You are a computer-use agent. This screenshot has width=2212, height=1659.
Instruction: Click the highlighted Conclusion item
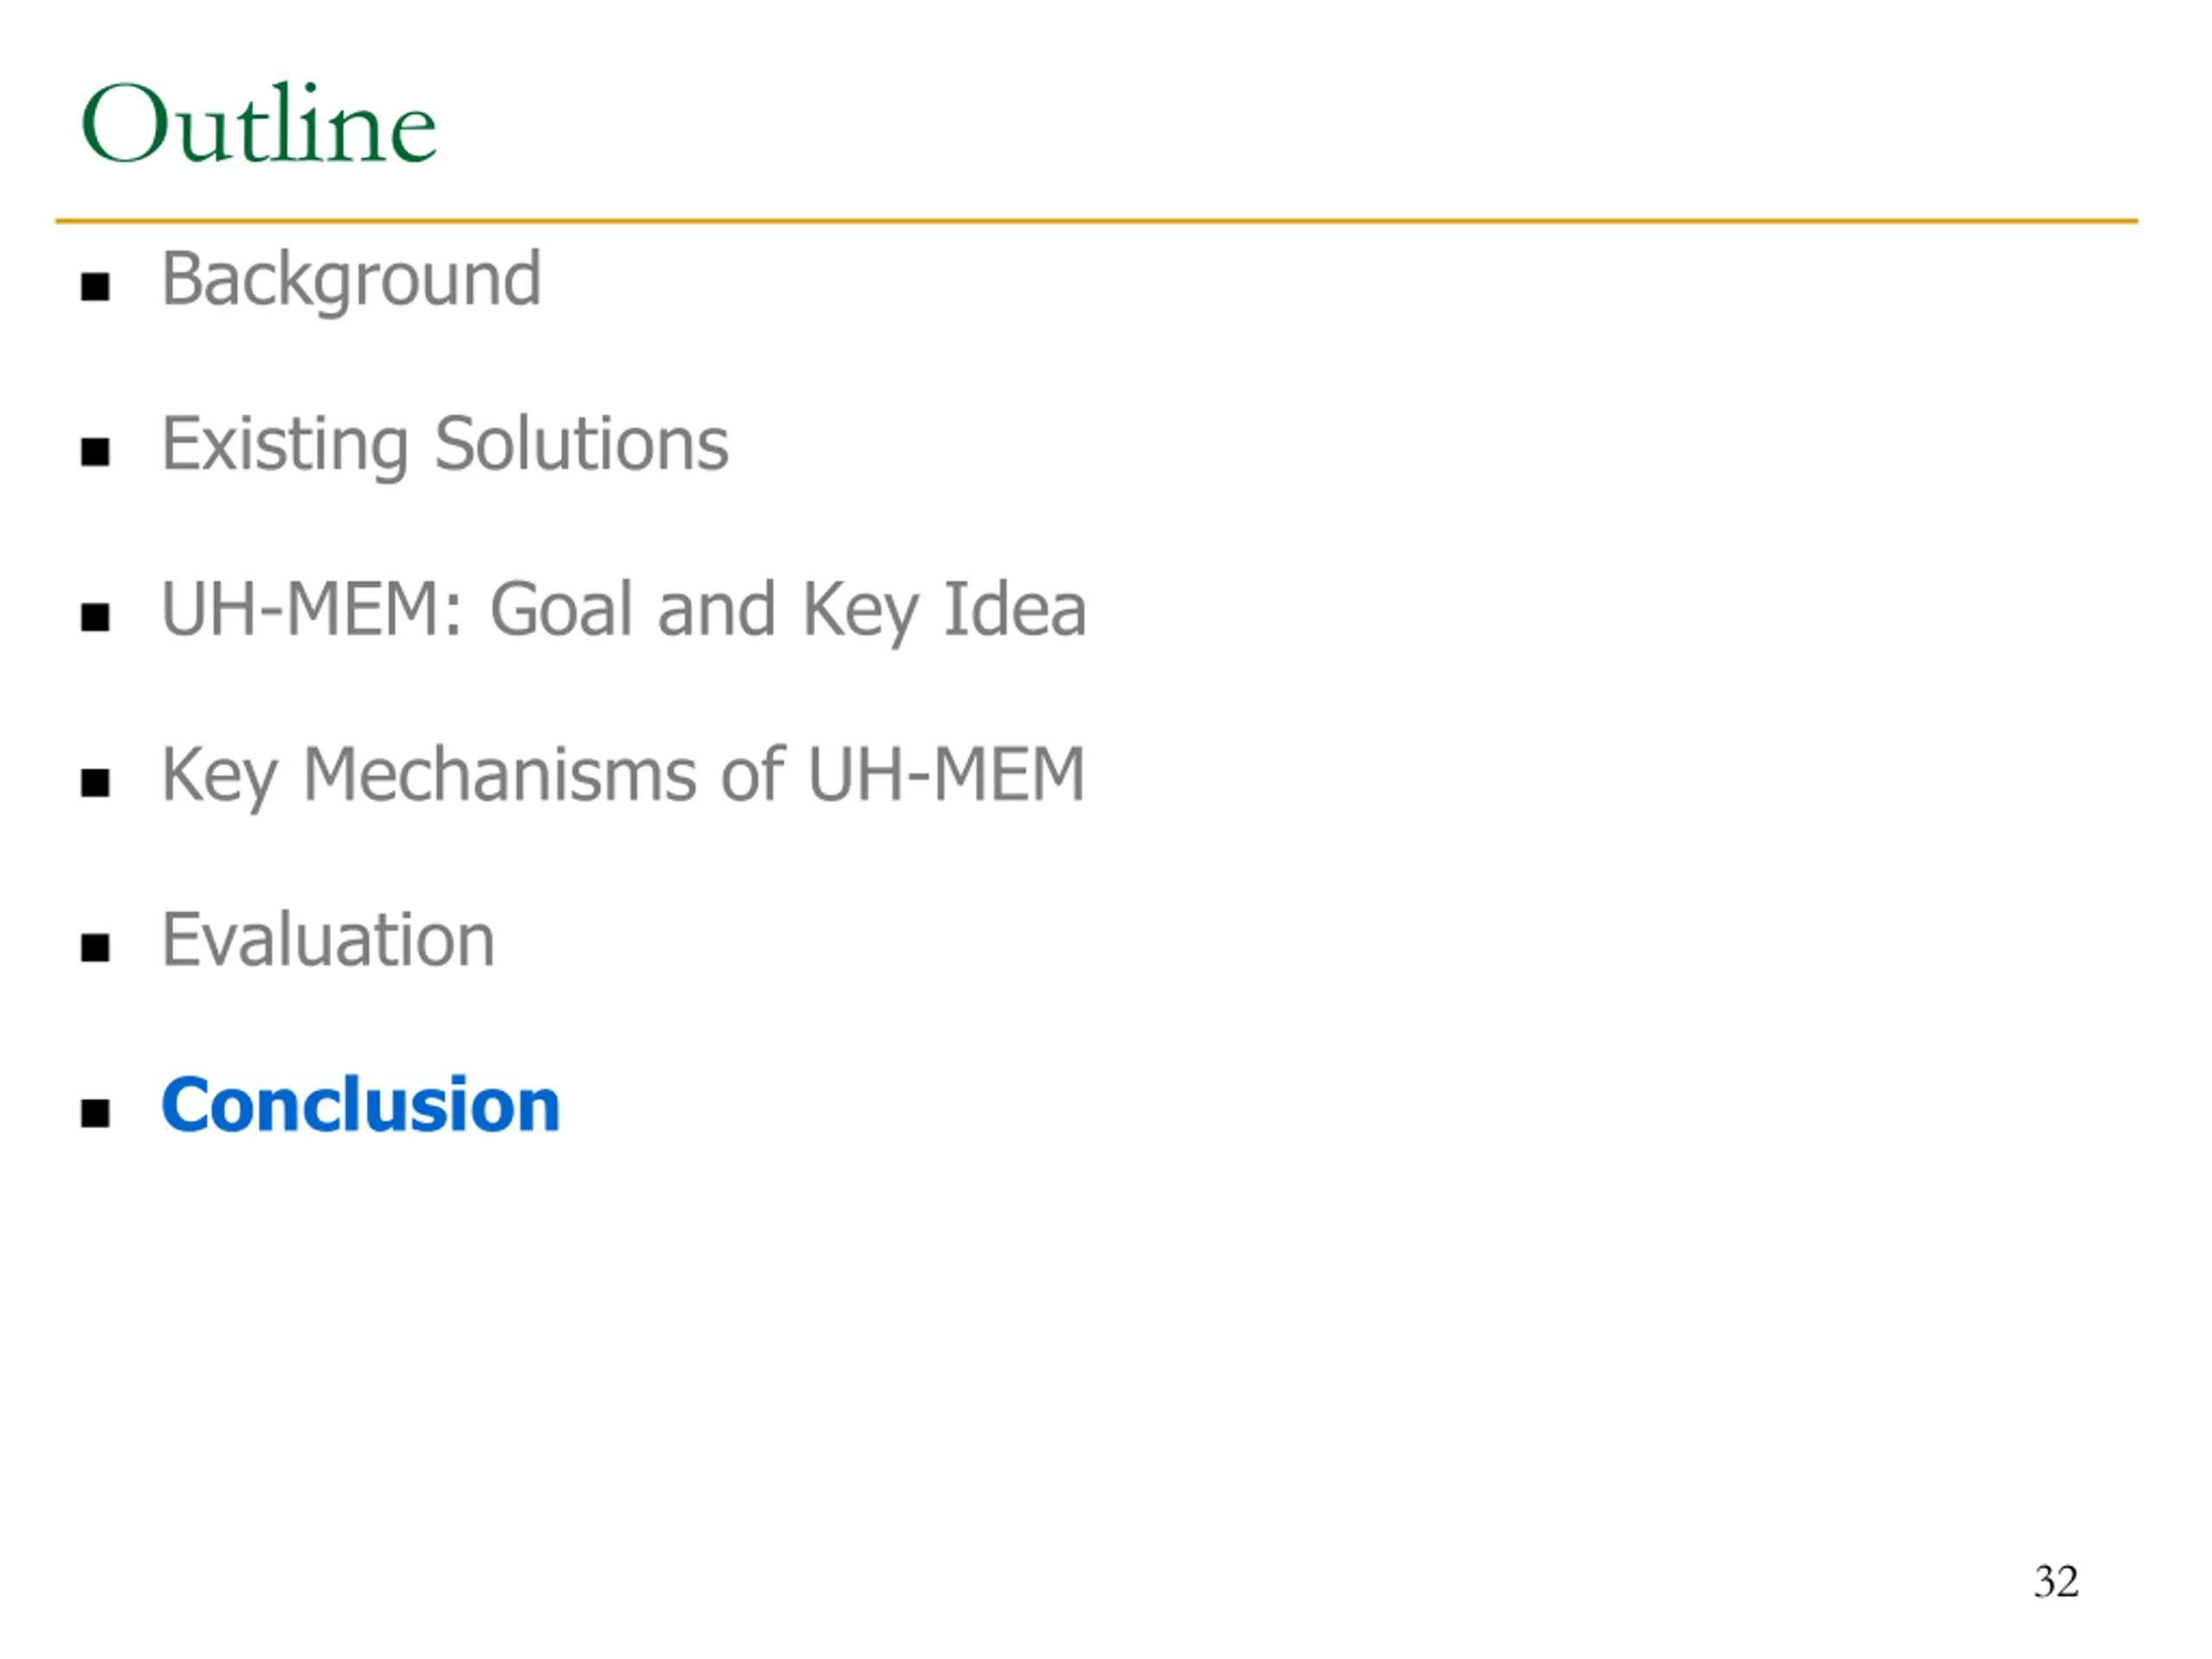360,1105
